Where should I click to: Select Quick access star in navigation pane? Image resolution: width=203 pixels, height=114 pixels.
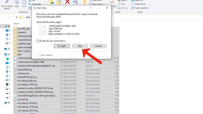pos(6,26)
